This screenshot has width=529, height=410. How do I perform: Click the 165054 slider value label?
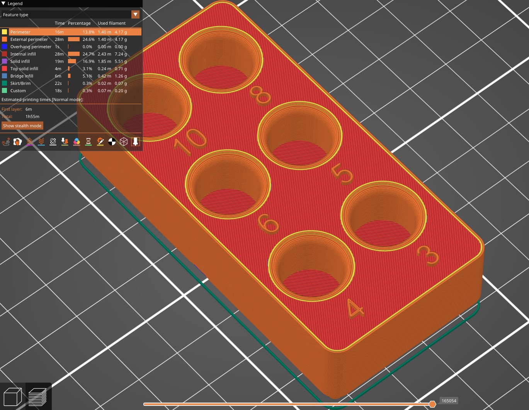(449, 401)
